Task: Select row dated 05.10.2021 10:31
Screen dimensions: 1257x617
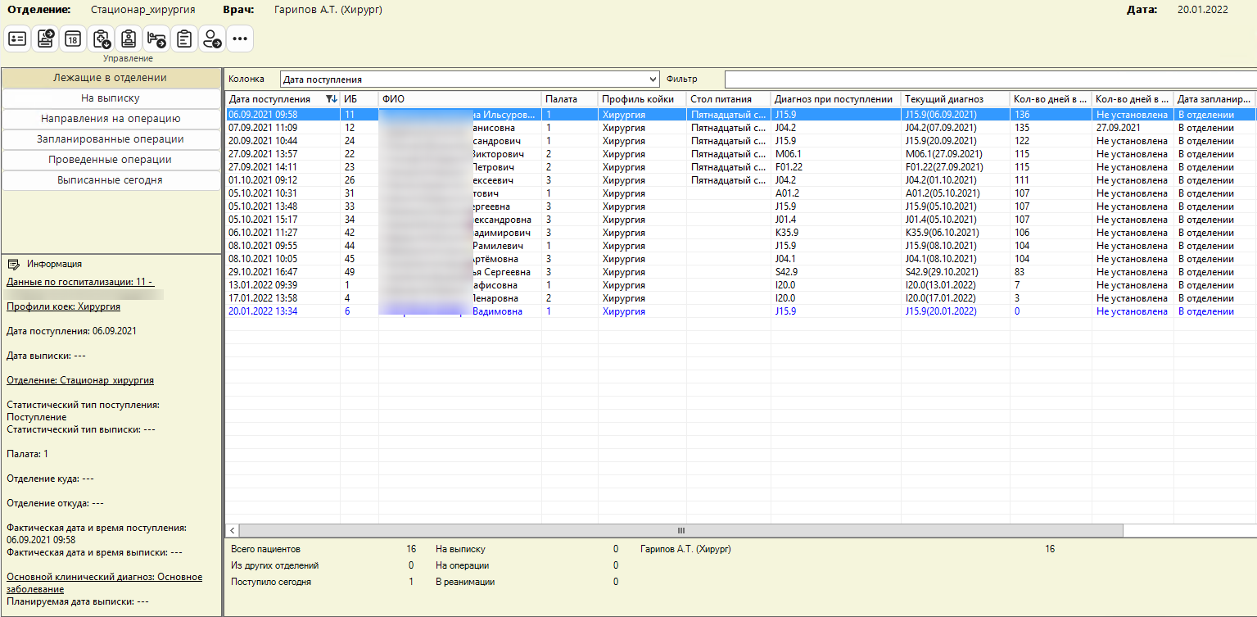Action: [741, 193]
